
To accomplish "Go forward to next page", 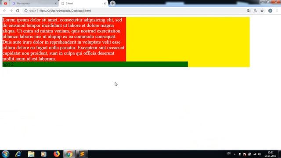I will [11, 11].
